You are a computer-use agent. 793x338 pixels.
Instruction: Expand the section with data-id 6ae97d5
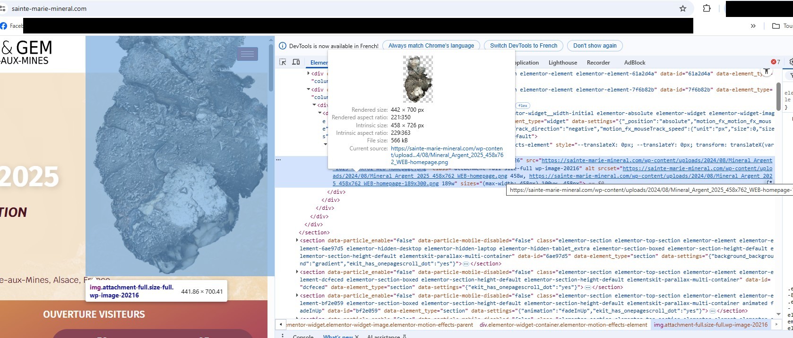coord(297,240)
